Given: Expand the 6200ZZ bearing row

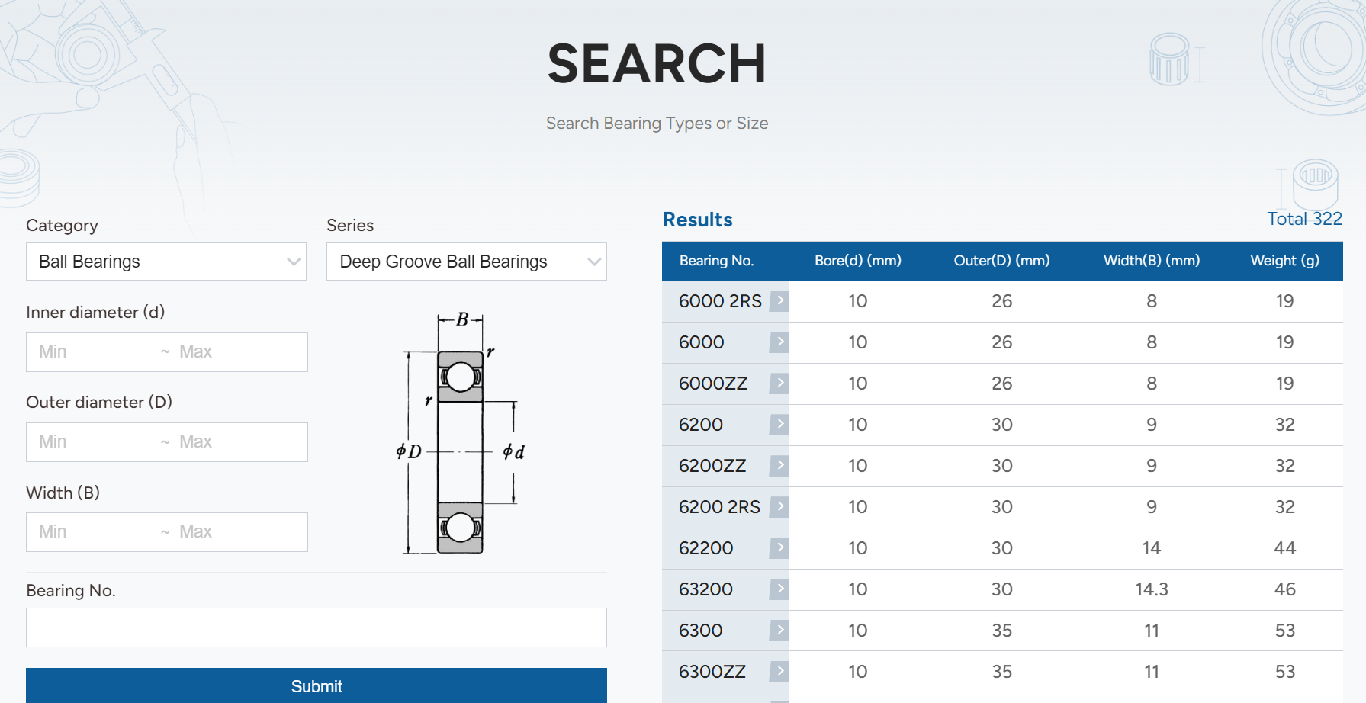Looking at the screenshot, I should coord(779,466).
